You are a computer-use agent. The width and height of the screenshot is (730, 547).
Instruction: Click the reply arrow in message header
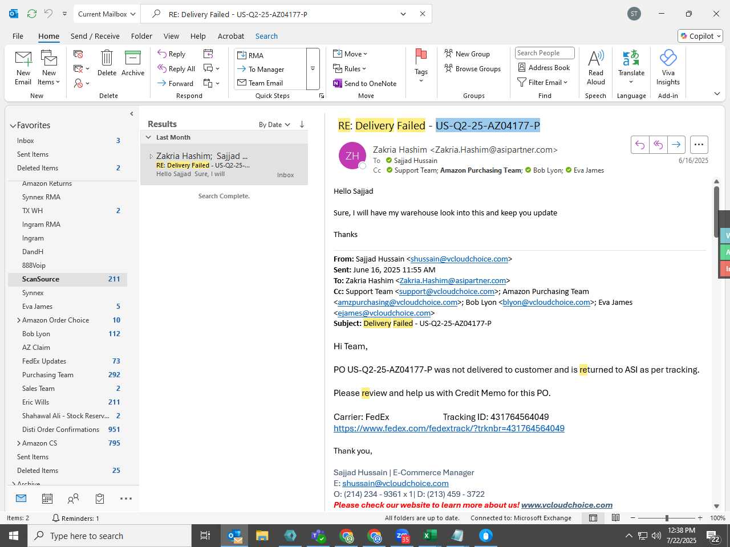(640, 145)
